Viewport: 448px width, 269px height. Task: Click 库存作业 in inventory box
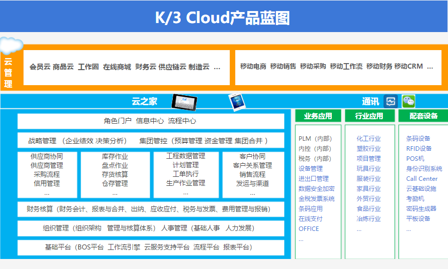click(x=115, y=156)
